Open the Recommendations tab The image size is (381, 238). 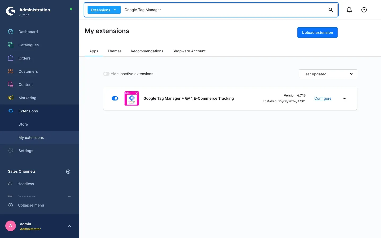click(x=147, y=51)
